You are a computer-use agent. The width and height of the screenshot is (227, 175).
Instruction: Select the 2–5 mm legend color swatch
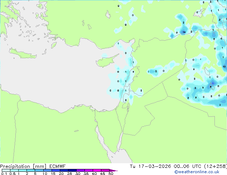(x=31, y=170)
